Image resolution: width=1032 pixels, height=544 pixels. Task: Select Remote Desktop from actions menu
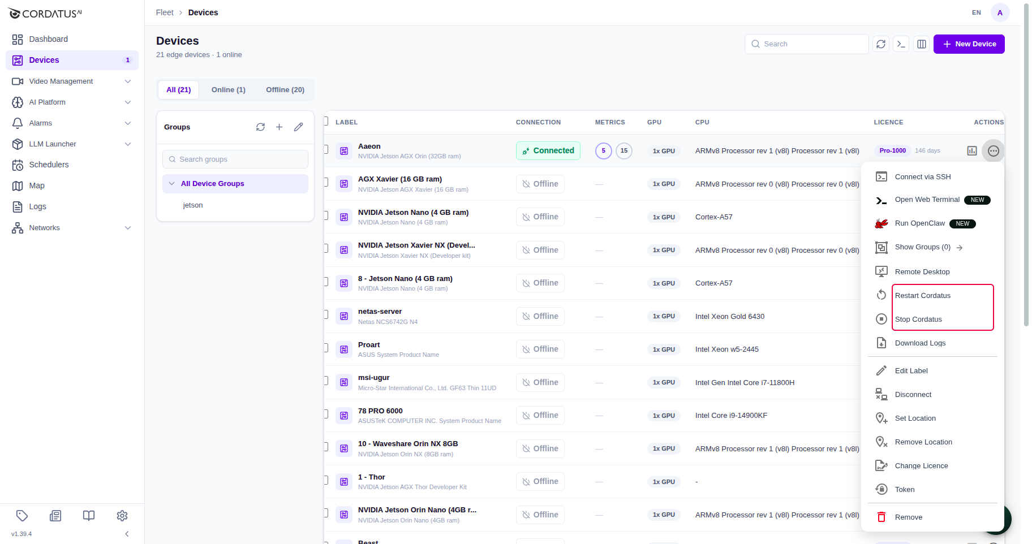932,272
